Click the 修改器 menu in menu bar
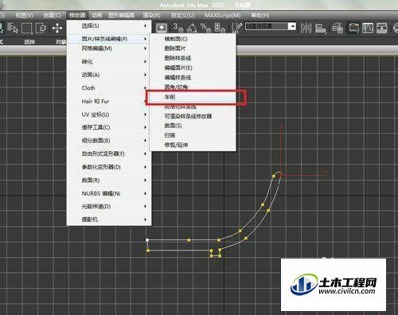Image resolution: width=398 pixels, height=315 pixels. point(77,15)
